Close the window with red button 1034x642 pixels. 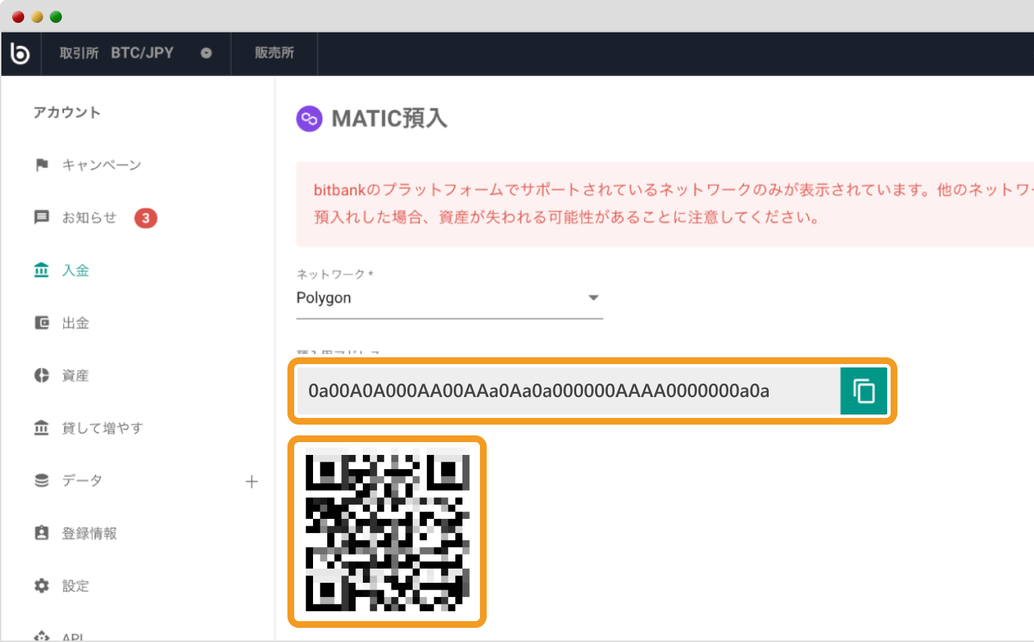pos(18,17)
